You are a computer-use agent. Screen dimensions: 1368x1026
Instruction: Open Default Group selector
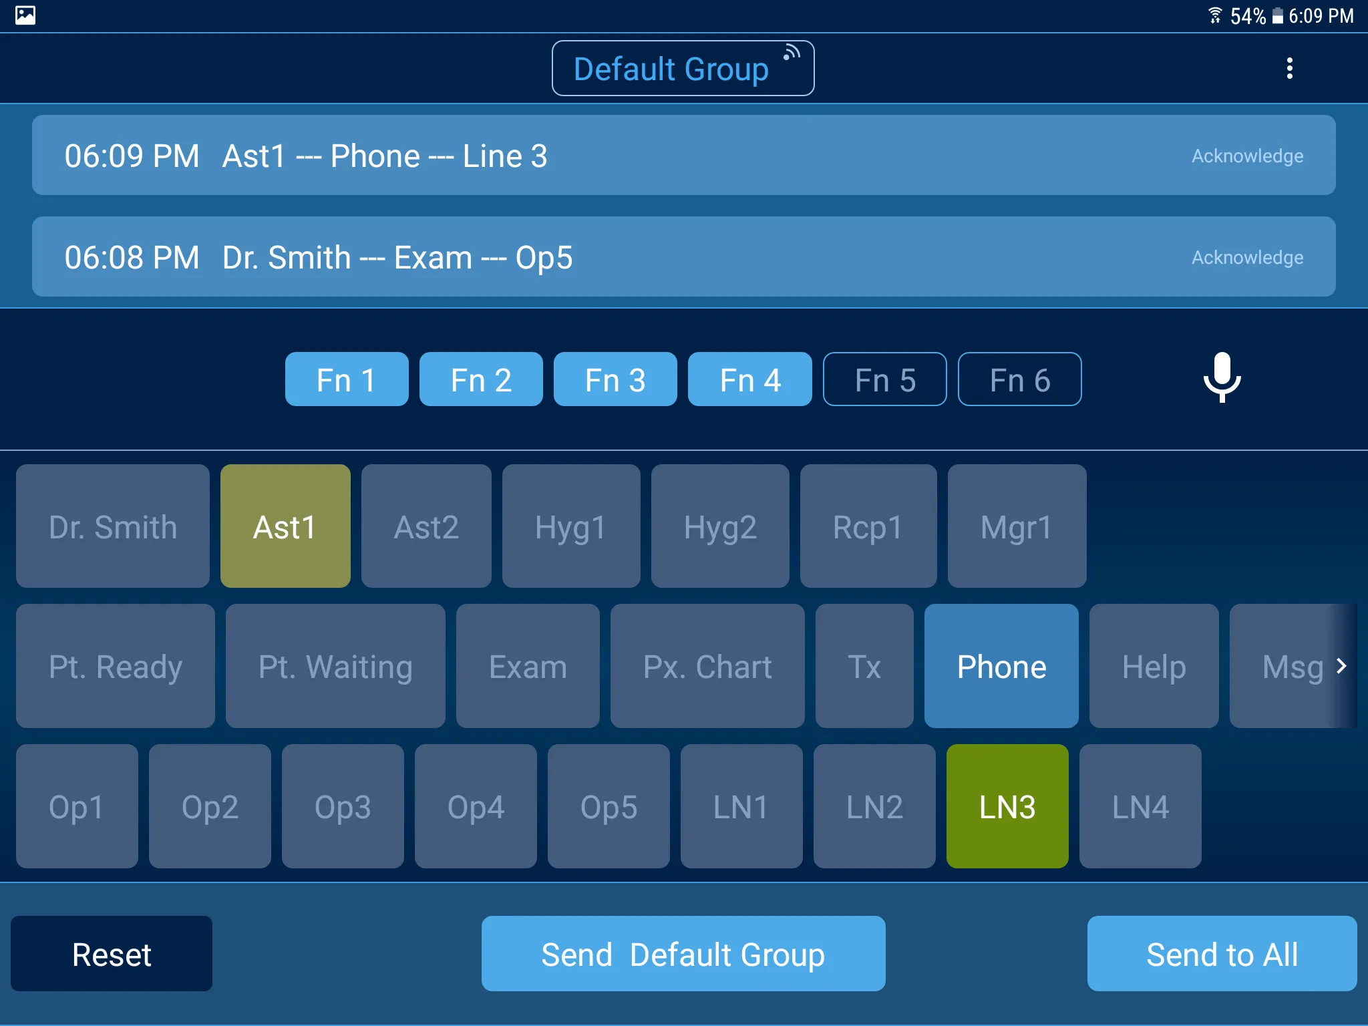coord(683,69)
